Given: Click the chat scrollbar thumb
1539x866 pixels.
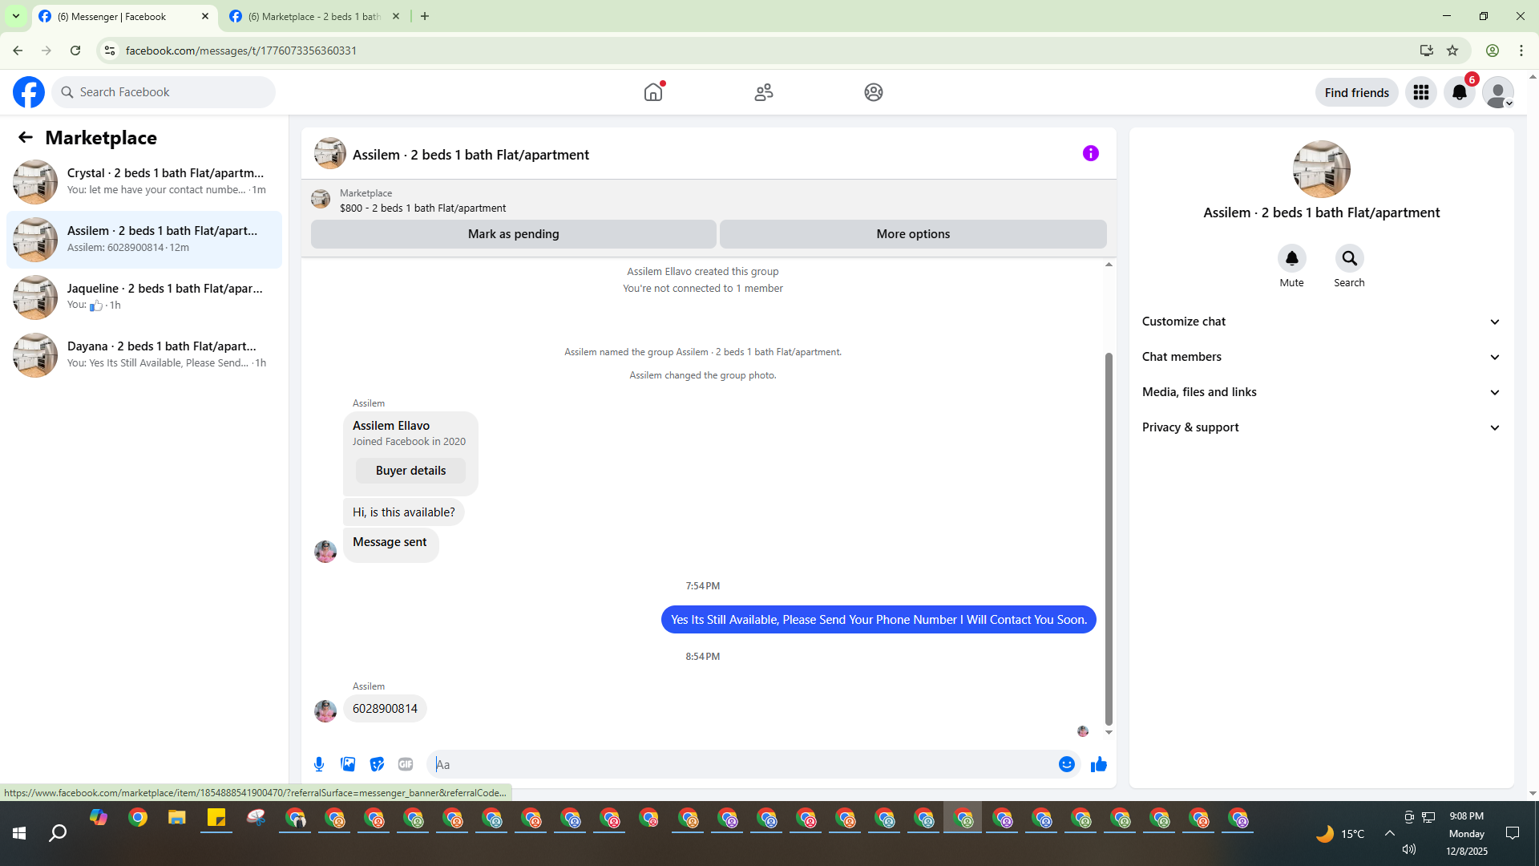Looking at the screenshot, I should [x=1109, y=539].
